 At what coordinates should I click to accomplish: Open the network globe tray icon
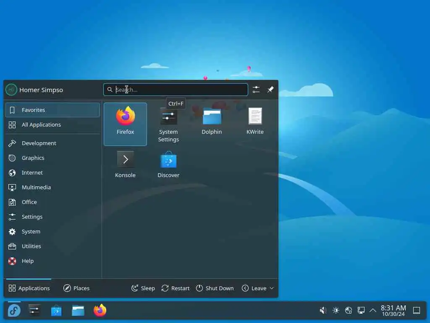(349, 310)
